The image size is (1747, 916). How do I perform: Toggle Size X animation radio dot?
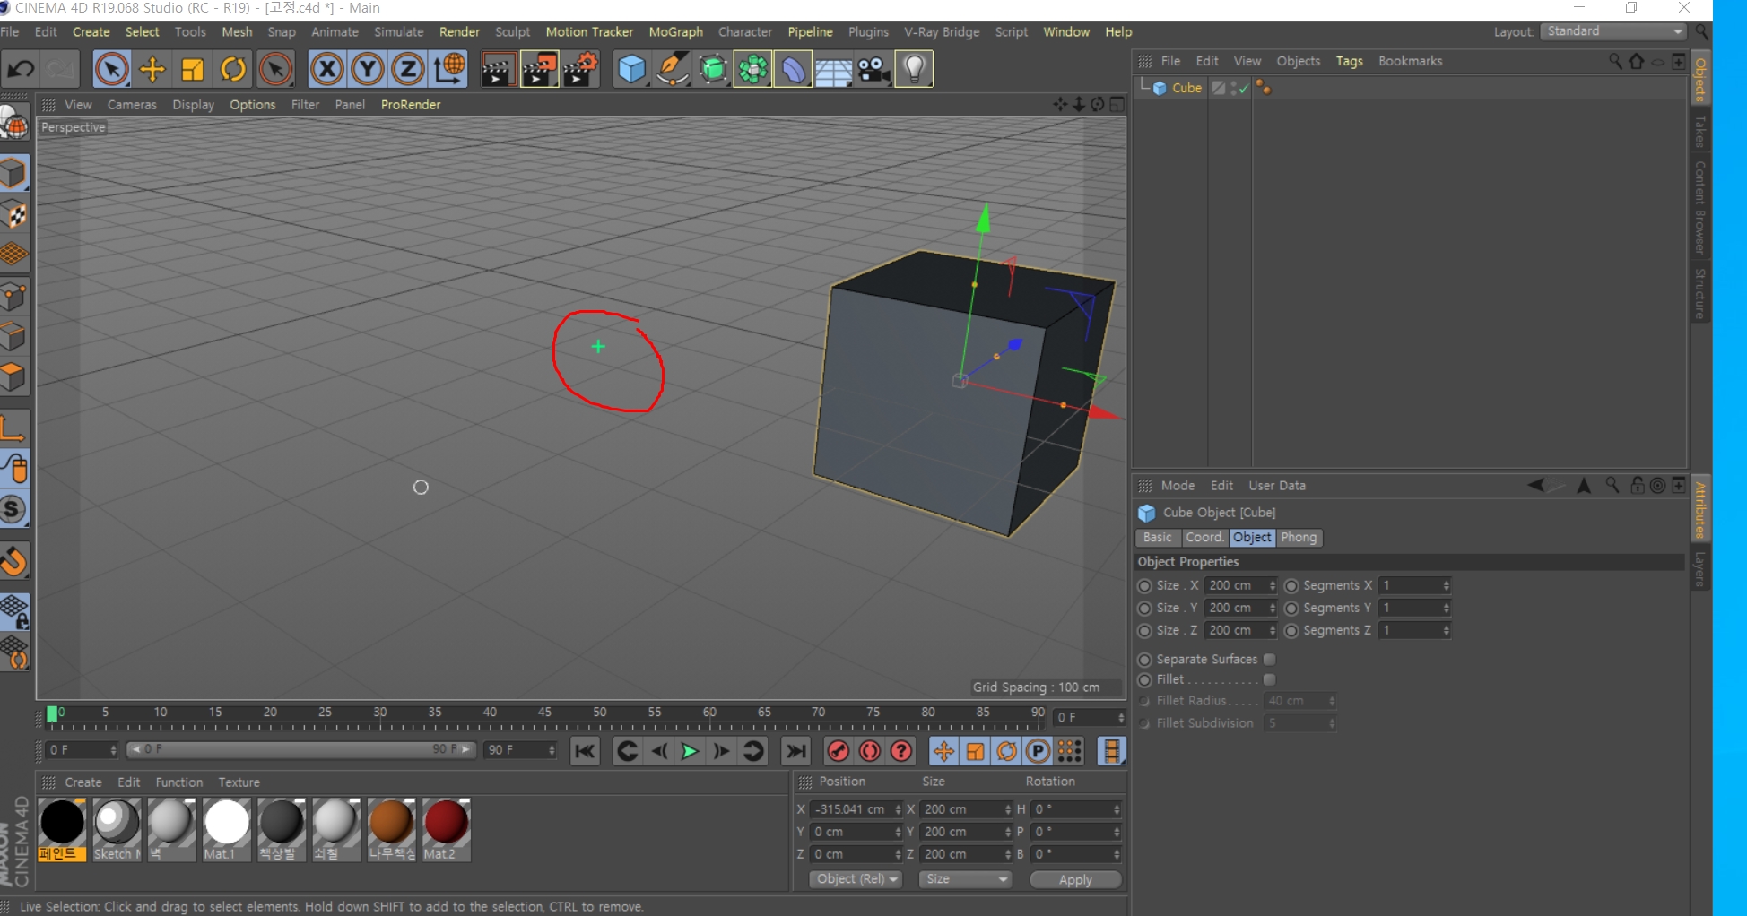pyautogui.click(x=1144, y=585)
